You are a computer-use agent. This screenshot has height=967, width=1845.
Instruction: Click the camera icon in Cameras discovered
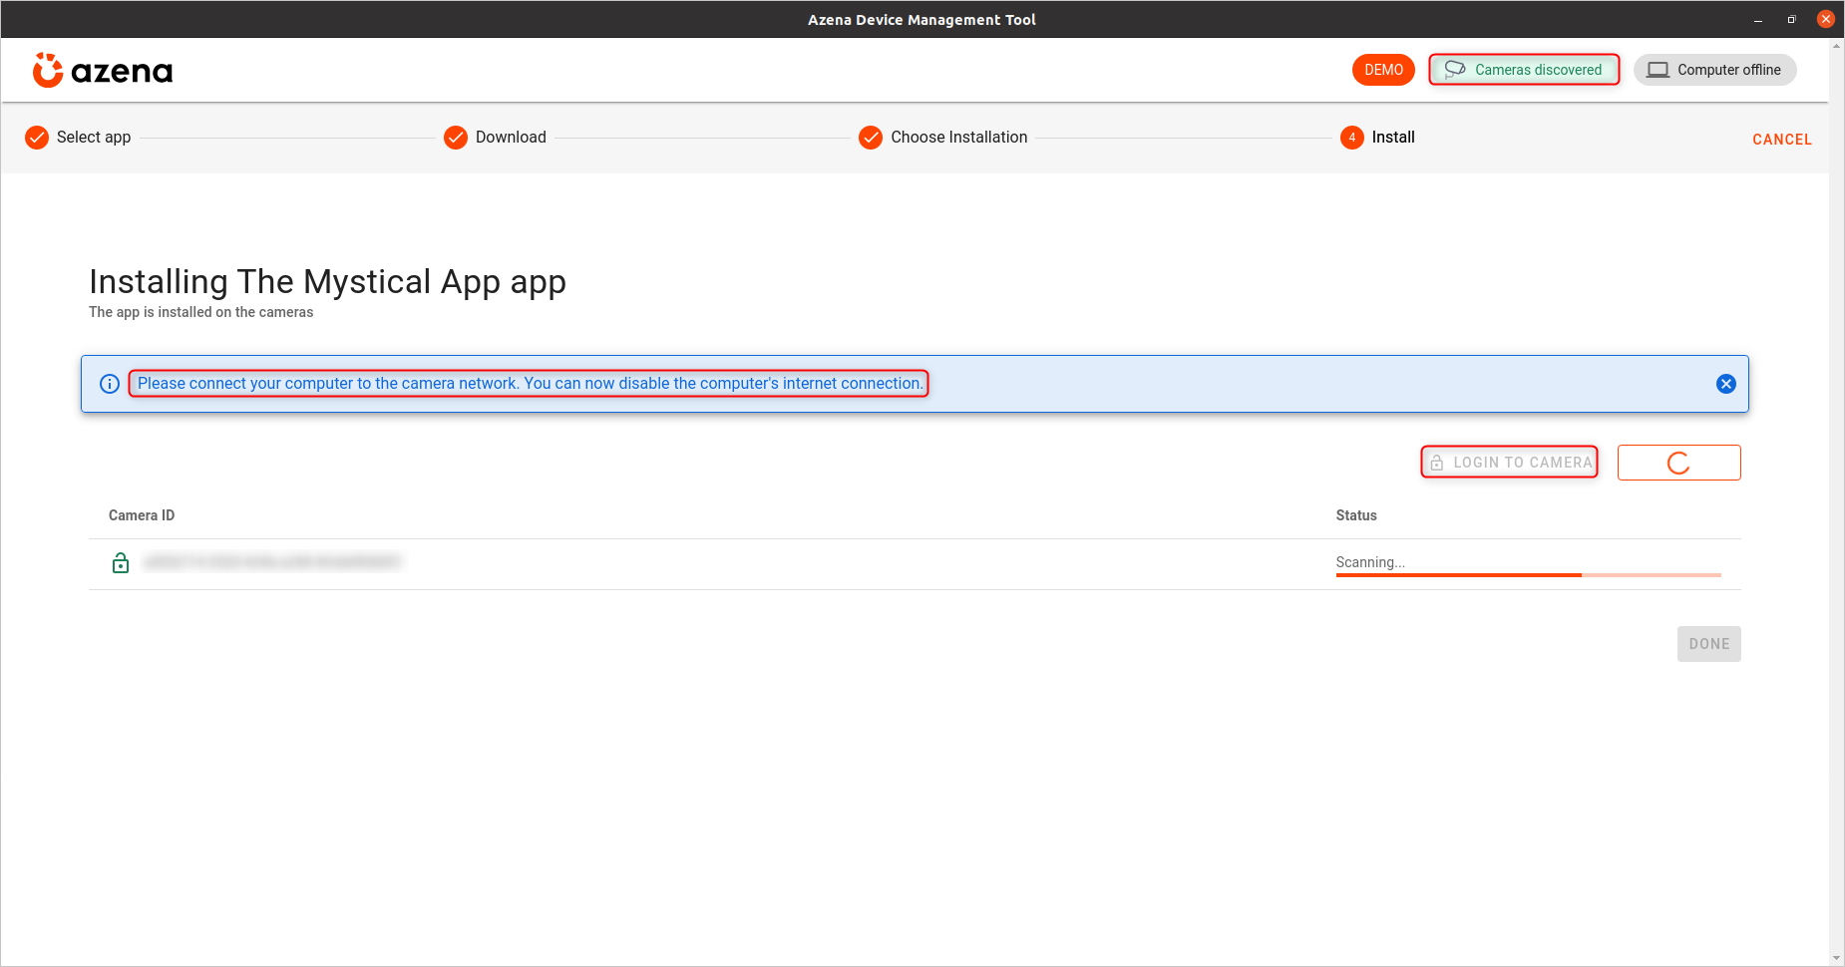(x=1455, y=70)
